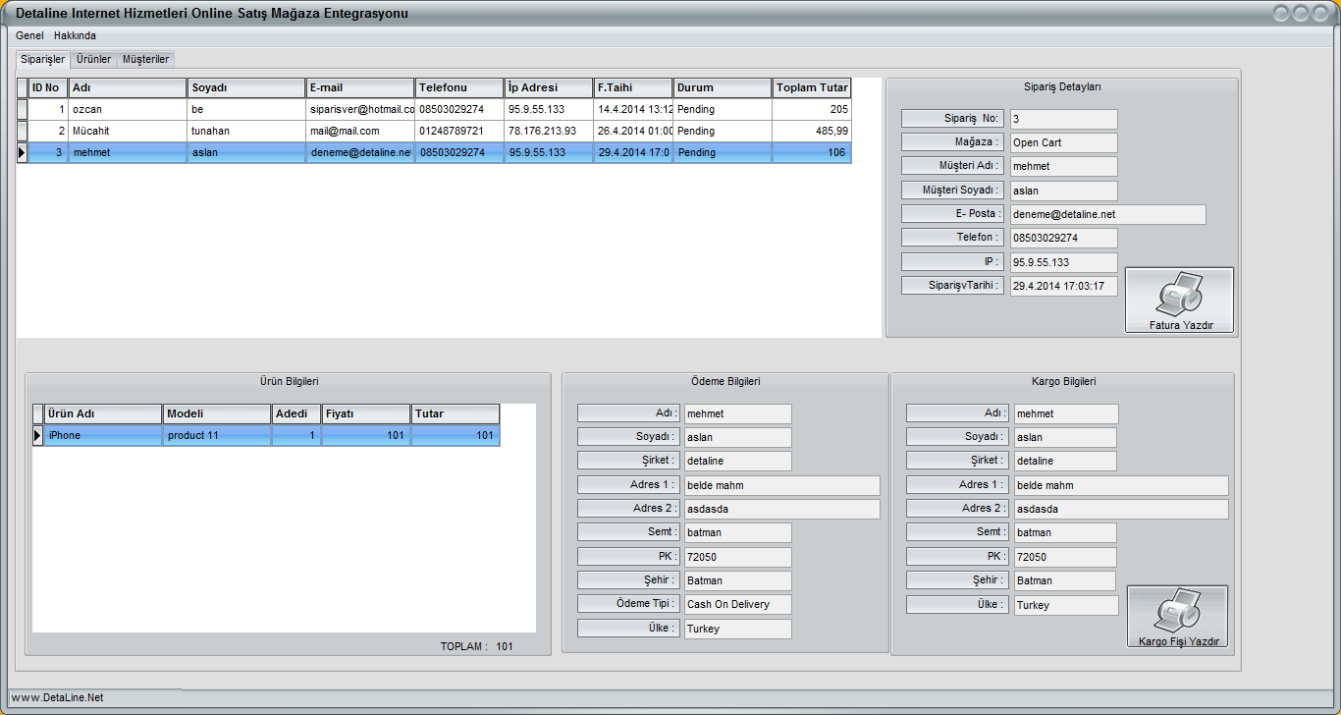Click the Mağaza field showing Open Cart
Image resolution: width=1341 pixels, height=715 pixels.
pyautogui.click(x=1064, y=142)
